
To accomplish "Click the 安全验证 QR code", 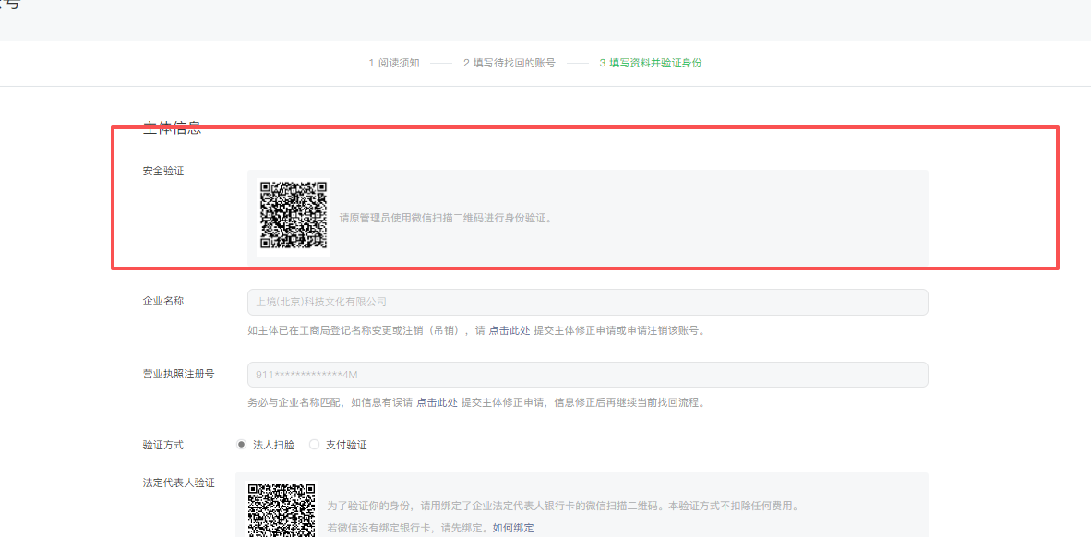I will pyautogui.click(x=294, y=215).
